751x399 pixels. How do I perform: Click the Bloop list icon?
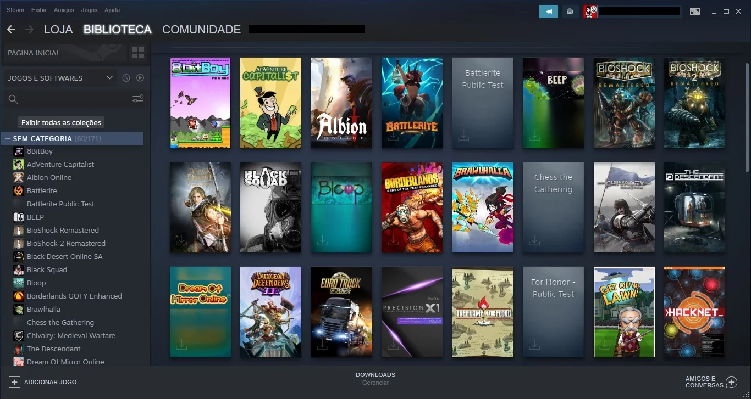(19, 283)
